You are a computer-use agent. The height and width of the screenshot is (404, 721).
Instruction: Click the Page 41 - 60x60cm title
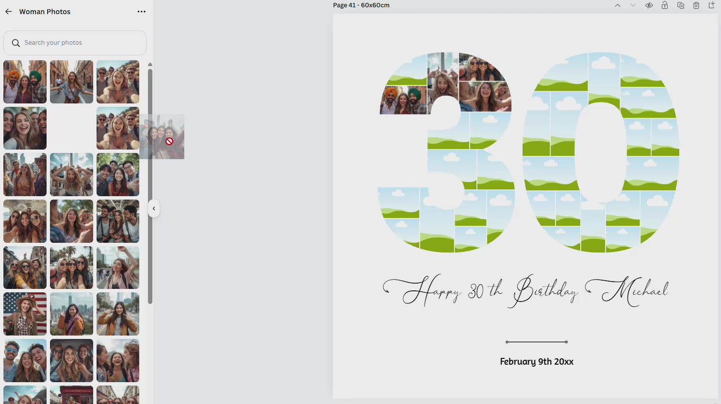tap(361, 5)
